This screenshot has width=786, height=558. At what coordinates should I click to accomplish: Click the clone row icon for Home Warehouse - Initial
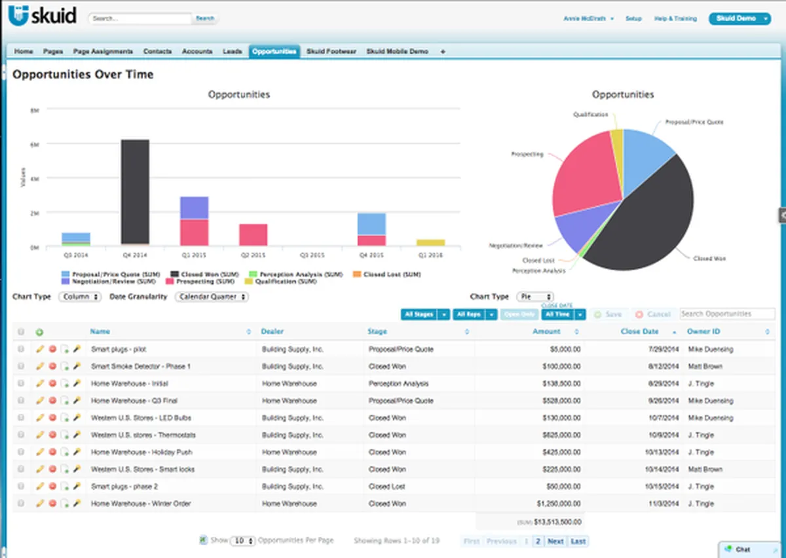click(65, 384)
